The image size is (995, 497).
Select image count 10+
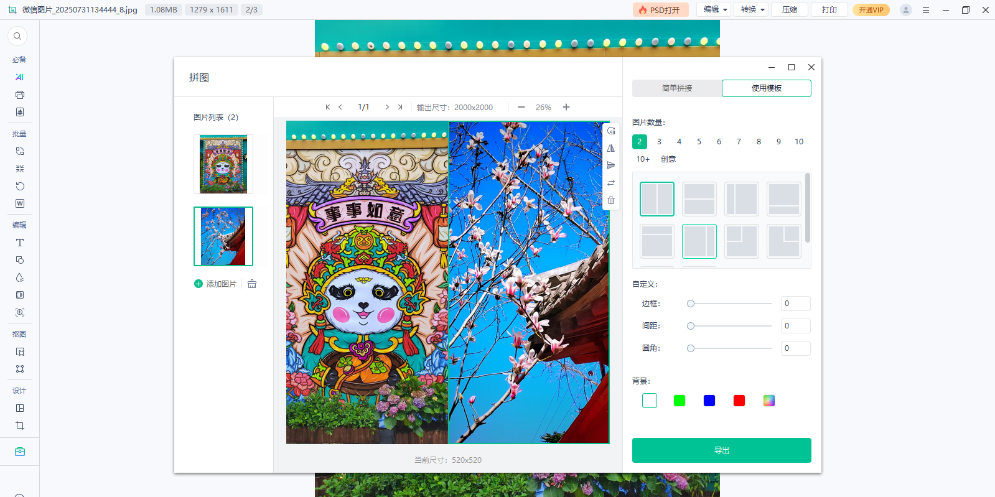643,159
